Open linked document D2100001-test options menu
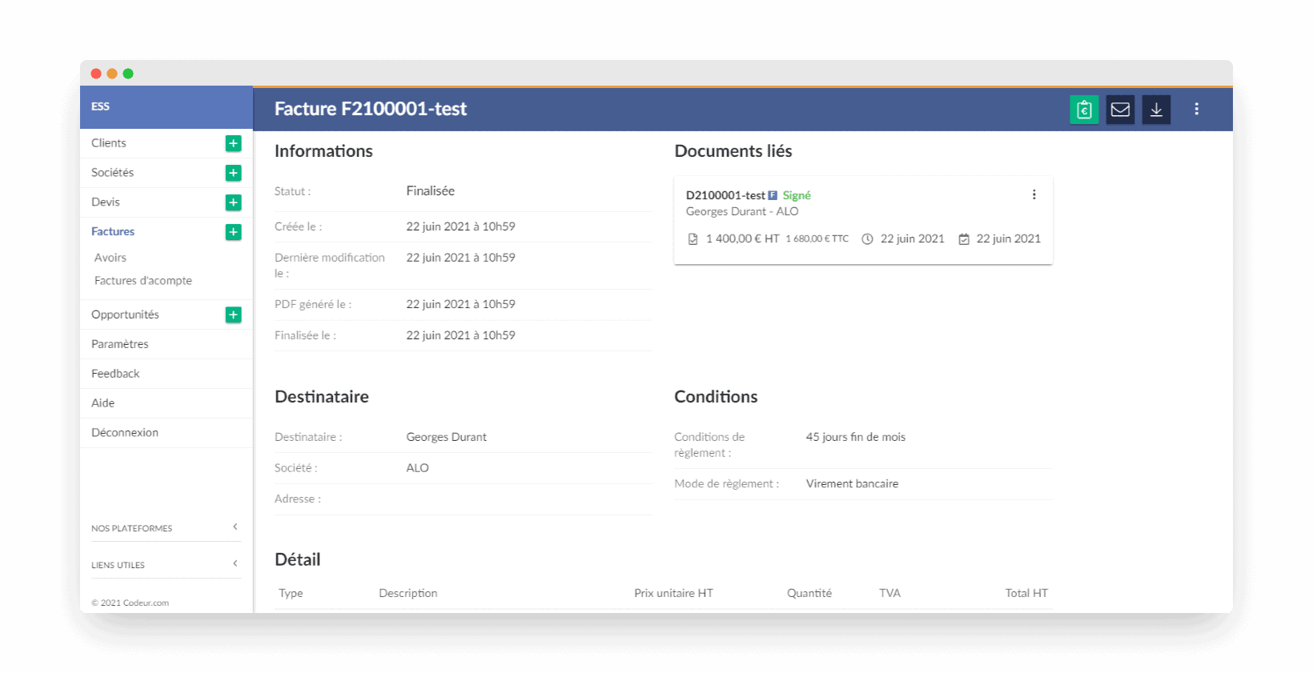Screen dimensions: 1313x673 1034,194
